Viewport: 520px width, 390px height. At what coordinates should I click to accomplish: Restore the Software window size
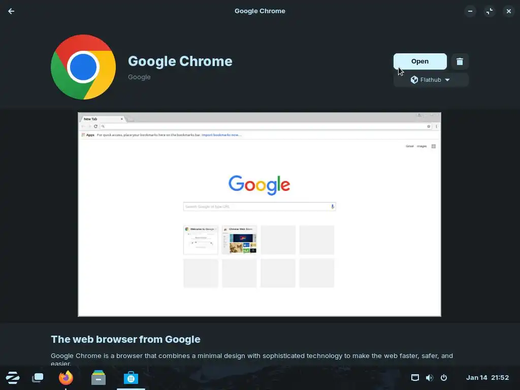pyautogui.click(x=490, y=11)
